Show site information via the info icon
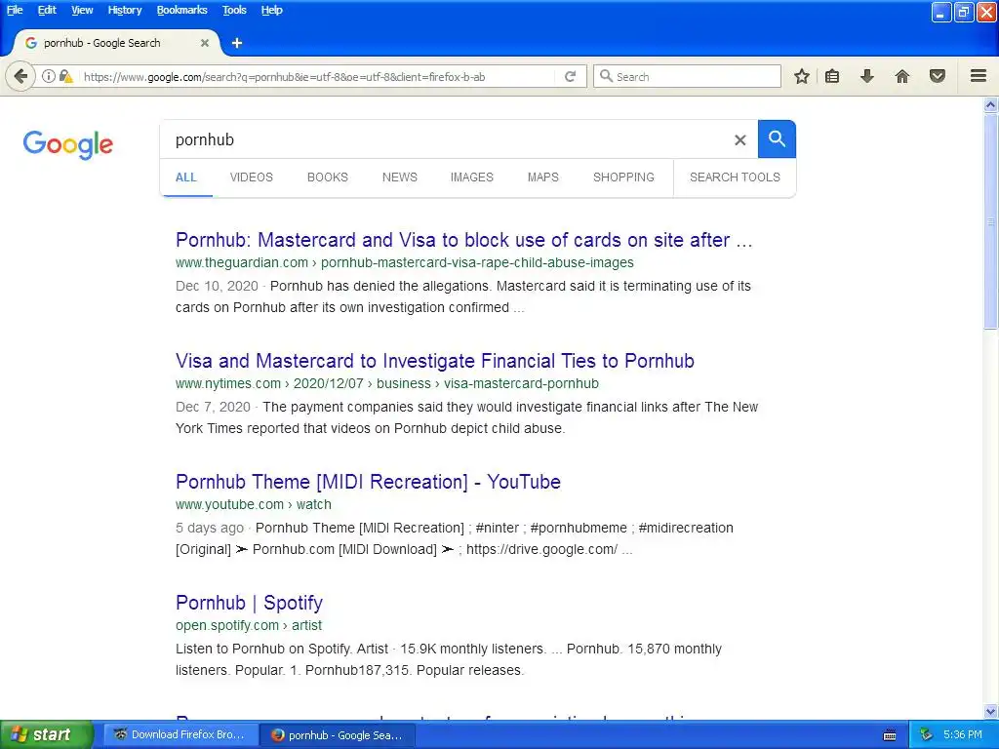 (49, 77)
